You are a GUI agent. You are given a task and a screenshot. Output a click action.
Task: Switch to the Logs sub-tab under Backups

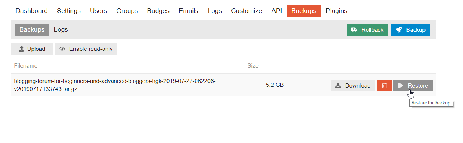(61, 29)
